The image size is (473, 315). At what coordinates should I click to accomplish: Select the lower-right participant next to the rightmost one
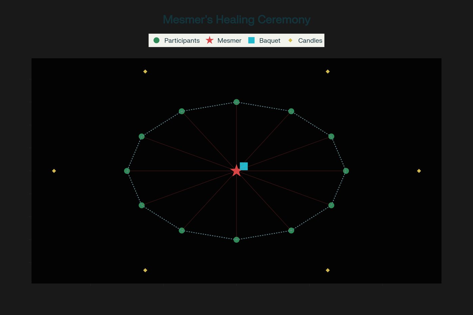pos(331,205)
